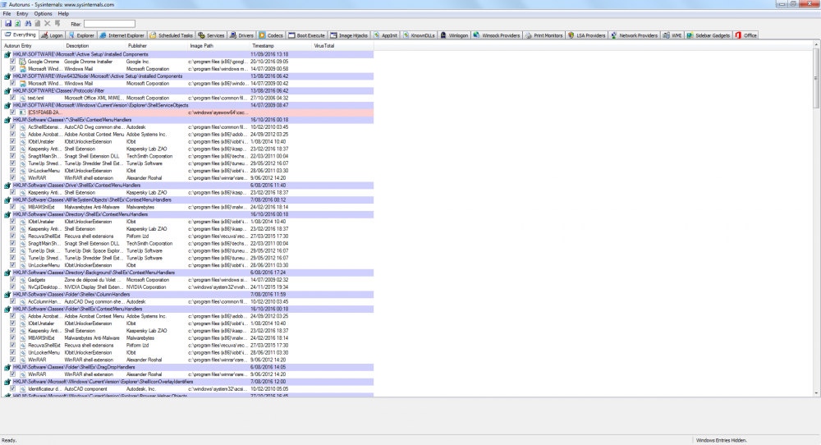Open the Help menu

click(x=63, y=14)
